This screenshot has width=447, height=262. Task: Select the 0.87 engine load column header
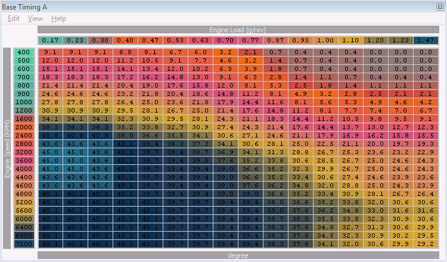275,40
